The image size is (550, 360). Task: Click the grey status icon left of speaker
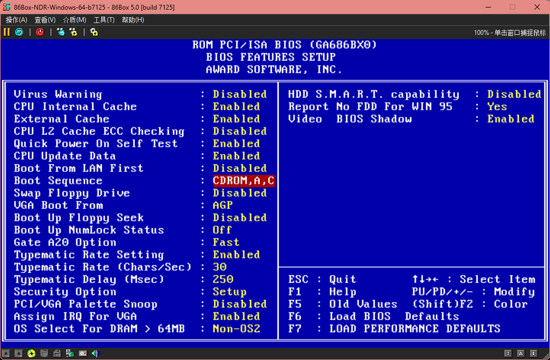(x=83, y=354)
